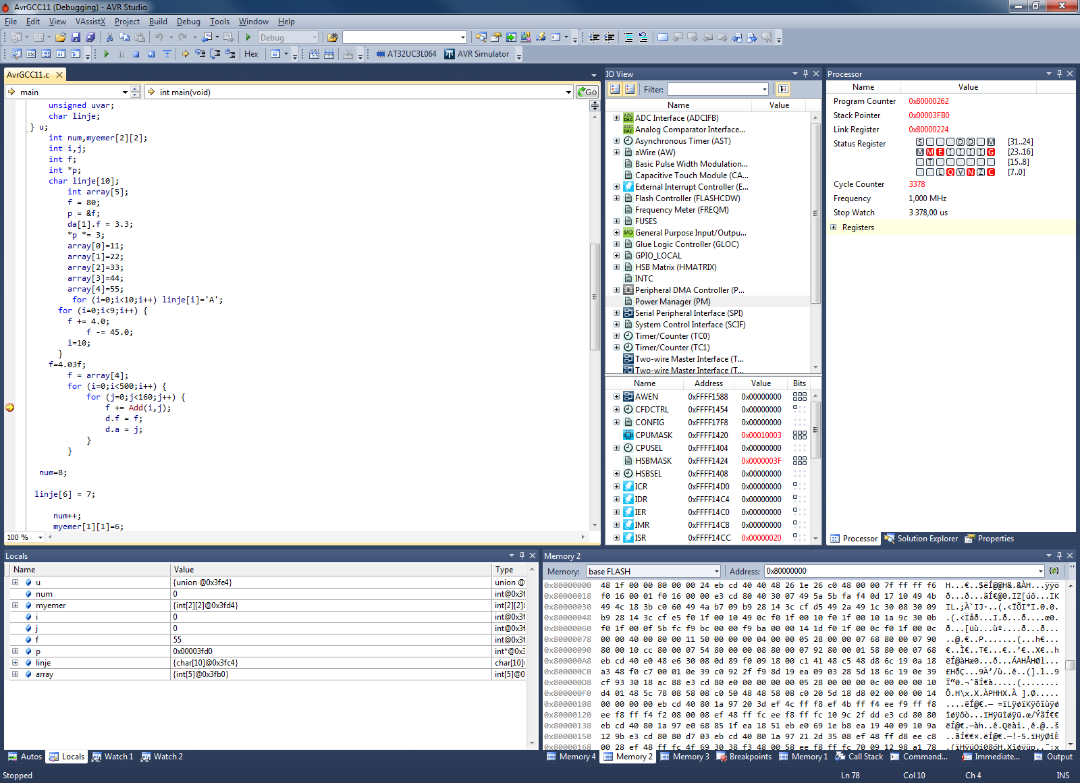The width and height of the screenshot is (1080, 783).
Task: Toggle the red E status bit
Action: coord(940,152)
